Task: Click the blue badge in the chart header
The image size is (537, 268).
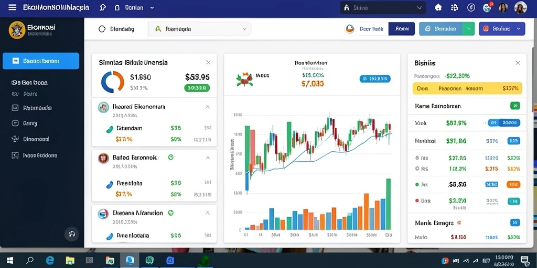Action: [375, 79]
